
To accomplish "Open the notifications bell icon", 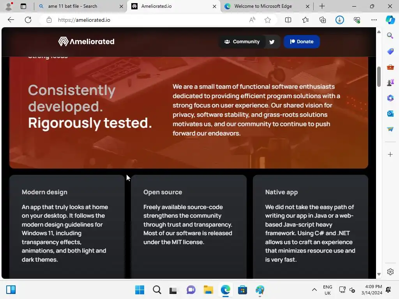I will pyautogui.click(x=388, y=290).
